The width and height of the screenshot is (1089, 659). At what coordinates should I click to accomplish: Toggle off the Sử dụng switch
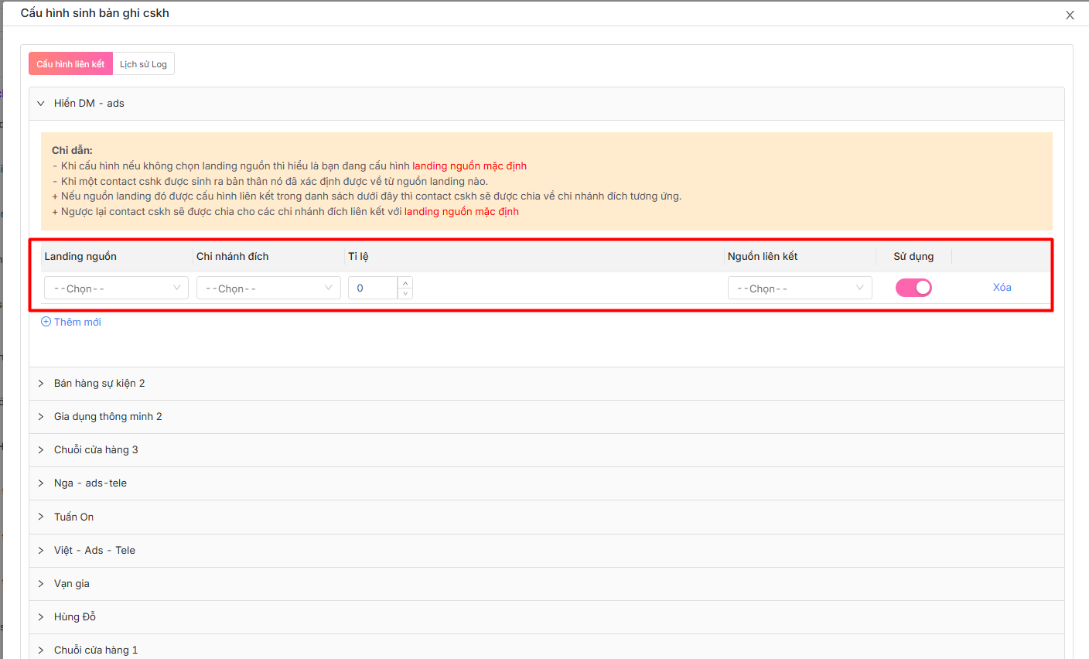click(x=913, y=288)
